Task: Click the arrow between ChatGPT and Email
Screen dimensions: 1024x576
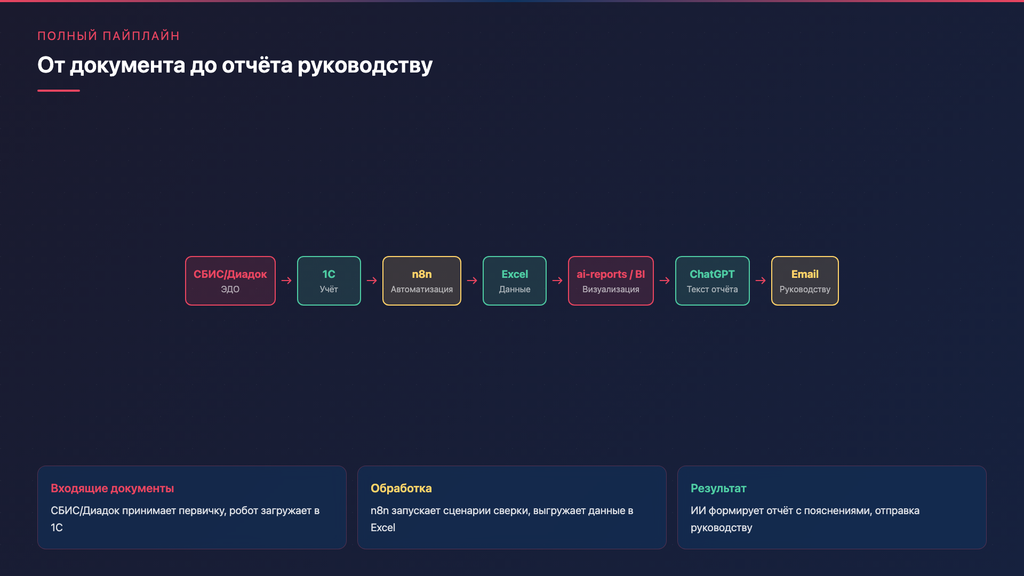Action: 760,281
